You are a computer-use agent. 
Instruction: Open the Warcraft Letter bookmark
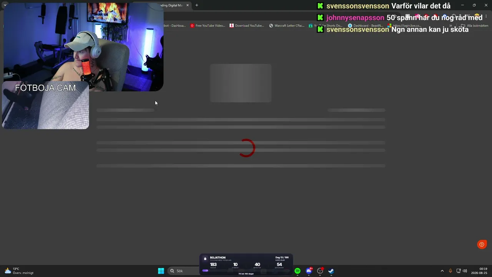[x=287, y=26]
